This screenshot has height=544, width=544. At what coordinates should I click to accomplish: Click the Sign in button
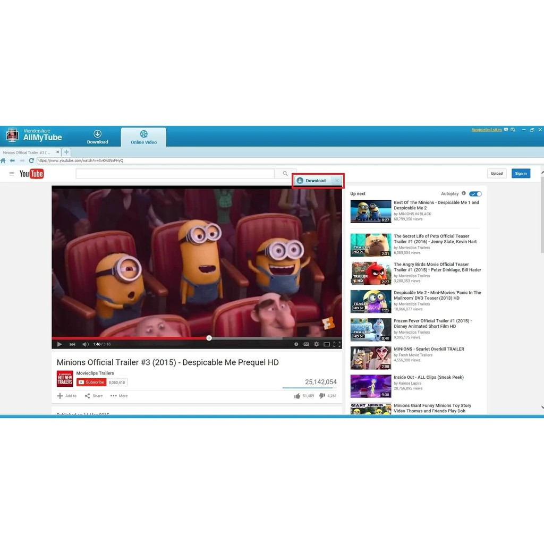point(521,174)
